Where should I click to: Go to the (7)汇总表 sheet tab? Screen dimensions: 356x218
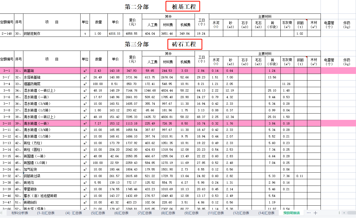[144, 213]
